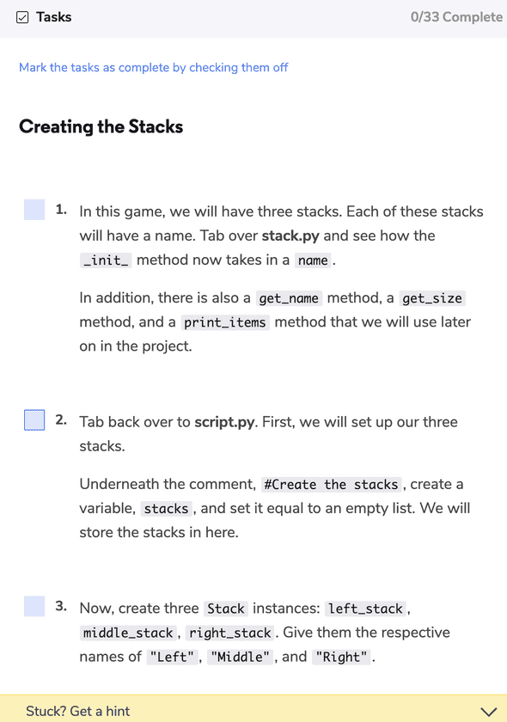Screen dimensions: 507x722
Task: Click the get_size code snippet
Action: tap(432, 298)
